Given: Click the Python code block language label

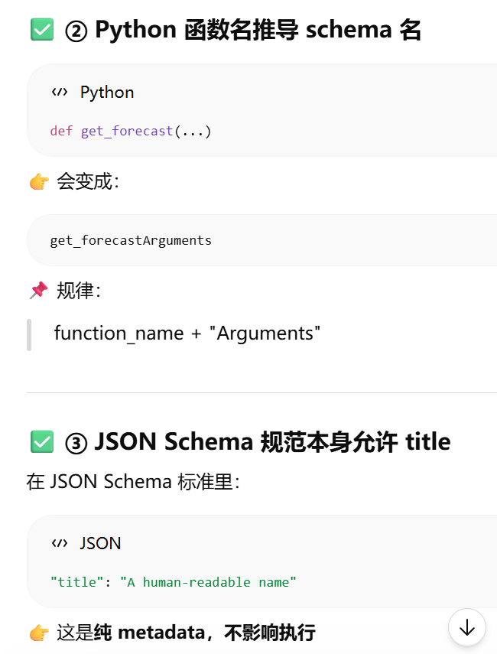Looking at the screenshot, I should tap(107, 93).
